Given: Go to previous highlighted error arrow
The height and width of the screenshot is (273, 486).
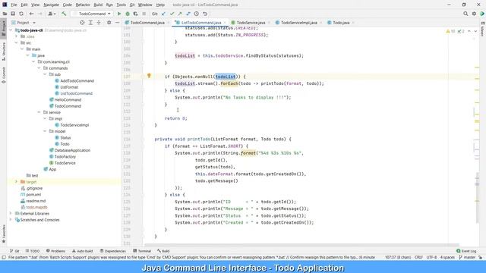Looking at the screenshot, I should pos(469,31).
